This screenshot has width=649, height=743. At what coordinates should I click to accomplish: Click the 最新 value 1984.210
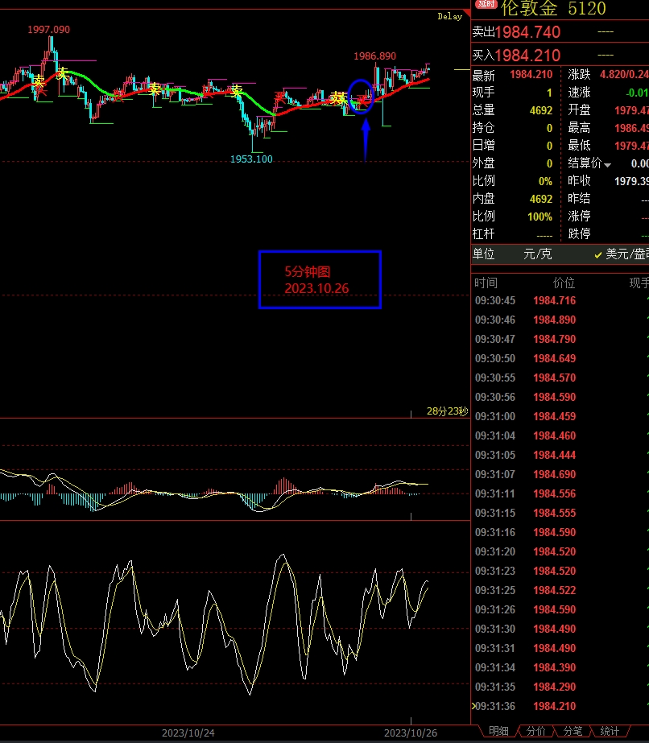click(x=531, y=74)
